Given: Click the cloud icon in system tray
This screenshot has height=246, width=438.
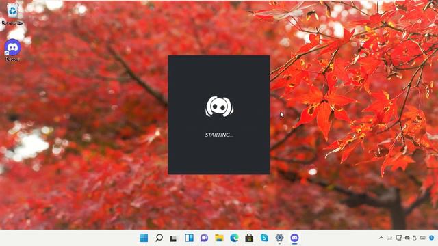Looking at the screenshot, I should (407, 238).
